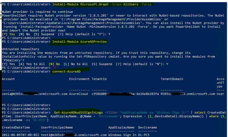Viewport: 228px width, 137px height.
Task: Click 'Install-PackageProvider -Name NuGet' command hint
Action: [53, 27]
